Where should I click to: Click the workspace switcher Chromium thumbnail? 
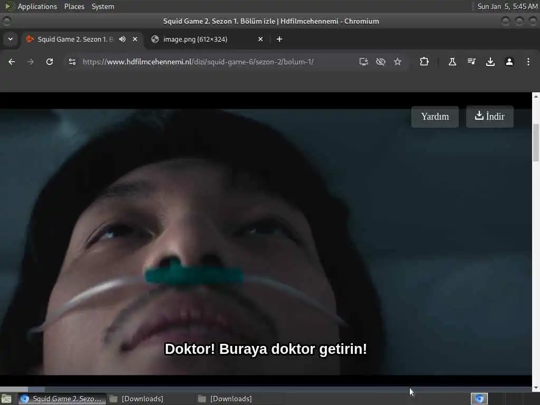coord(479,399)
